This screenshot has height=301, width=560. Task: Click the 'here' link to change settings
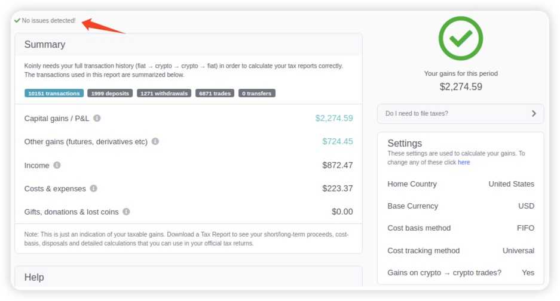pos(464,162)
